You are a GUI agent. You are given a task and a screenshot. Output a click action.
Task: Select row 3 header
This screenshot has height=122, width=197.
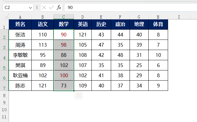click(x=4, y=45)
